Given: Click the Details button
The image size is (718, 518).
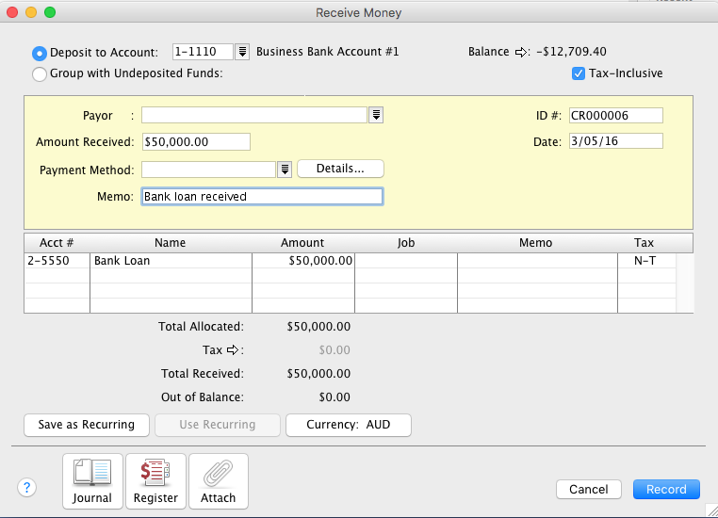Looking at the screenshot, I should pyautogui.click(x=340, y=169).
